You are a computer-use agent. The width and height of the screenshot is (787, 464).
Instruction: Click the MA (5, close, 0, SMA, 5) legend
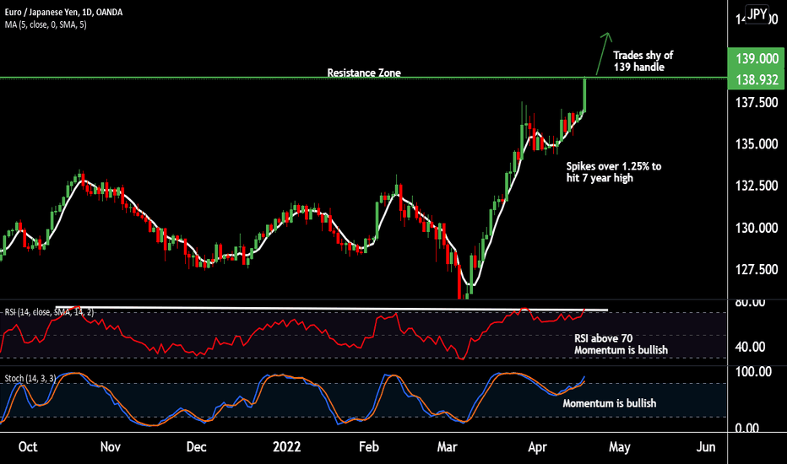tap(46, 24)
